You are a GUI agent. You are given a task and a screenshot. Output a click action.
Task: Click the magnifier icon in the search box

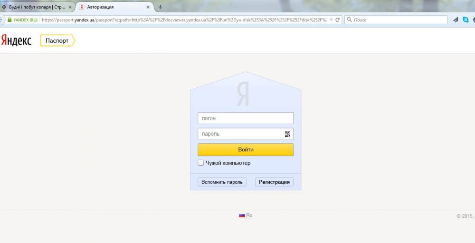(349, 20)
